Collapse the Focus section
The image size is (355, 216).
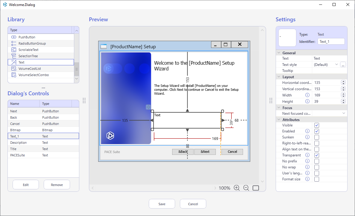(x=279, y=108)
